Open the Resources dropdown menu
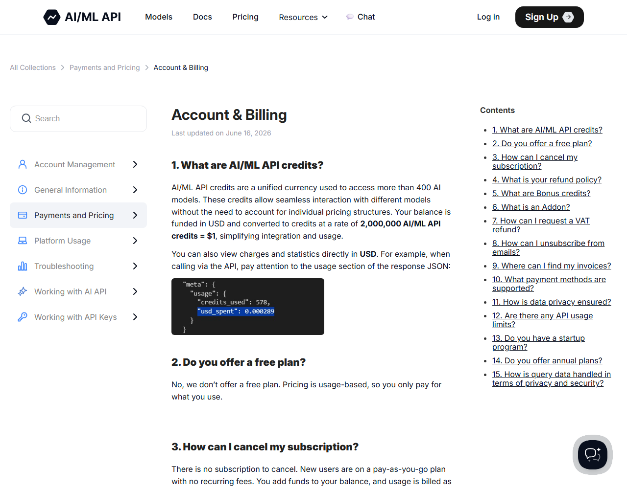Image resolution: width=627 pixels, height=489 pixels. (x=303, y=17)
